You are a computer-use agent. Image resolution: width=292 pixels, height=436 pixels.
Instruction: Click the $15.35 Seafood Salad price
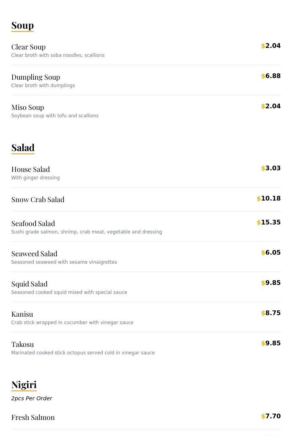[268, 222]
